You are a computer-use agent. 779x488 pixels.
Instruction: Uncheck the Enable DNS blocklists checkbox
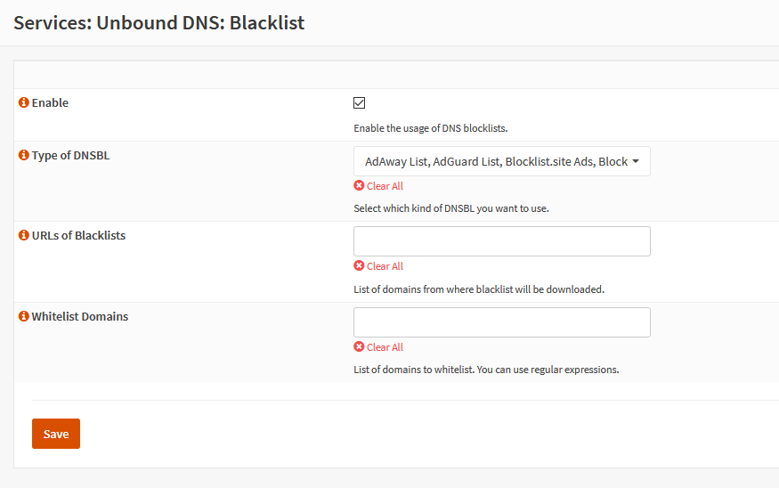click(x=359, y=103)
